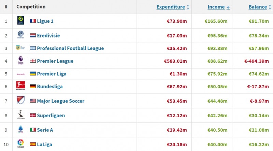Click the Argentina flag icon
273x151 pixels.
click(x=33, y=48)
